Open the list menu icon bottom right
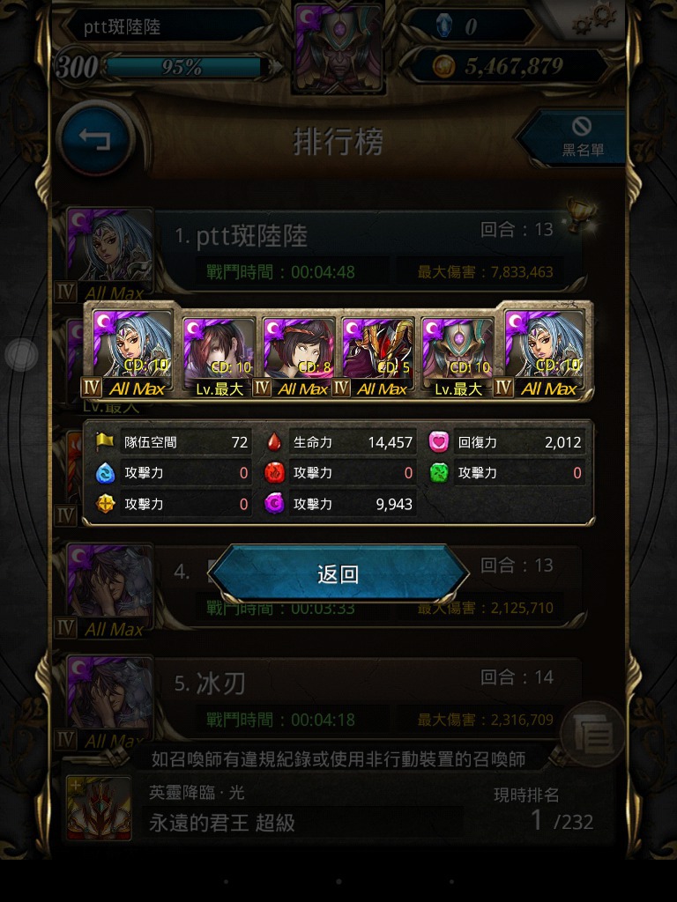Image resolution: width=677 pixels, height=902 pixels. coord(593,734)
